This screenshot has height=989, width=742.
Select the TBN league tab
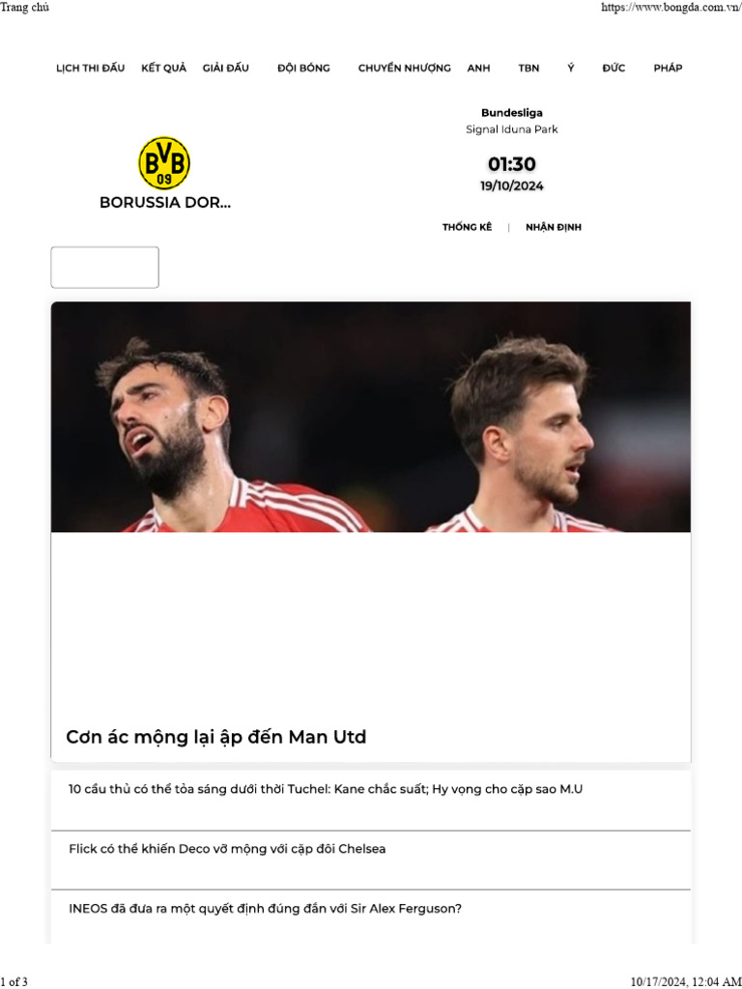528,69
